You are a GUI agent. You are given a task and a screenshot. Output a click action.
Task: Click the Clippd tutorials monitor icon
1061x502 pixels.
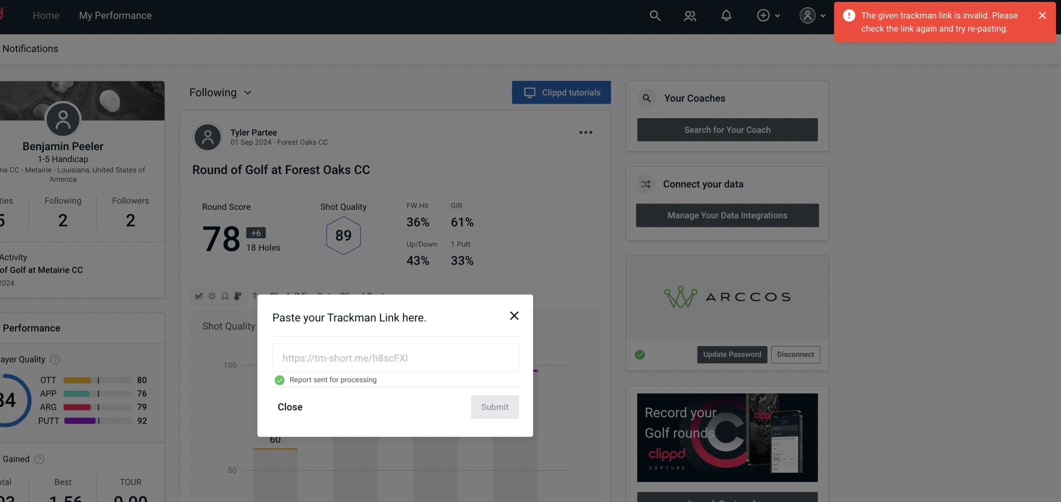(529, 92)
